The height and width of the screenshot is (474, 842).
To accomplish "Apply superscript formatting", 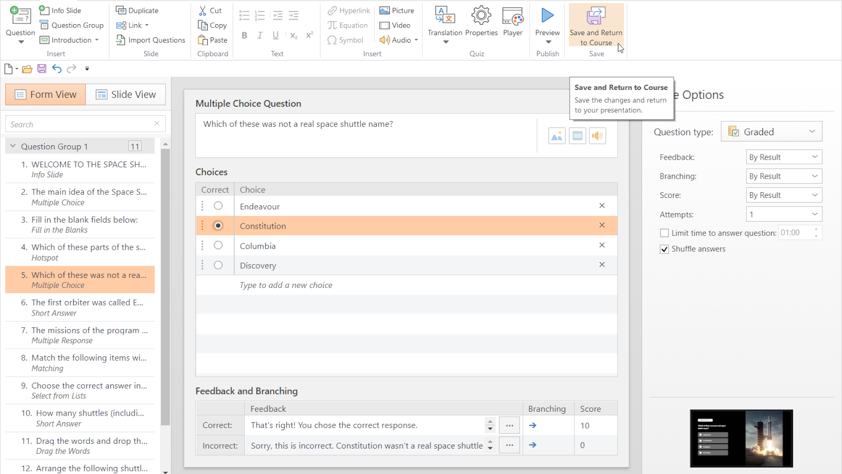I will pos(310,36).
